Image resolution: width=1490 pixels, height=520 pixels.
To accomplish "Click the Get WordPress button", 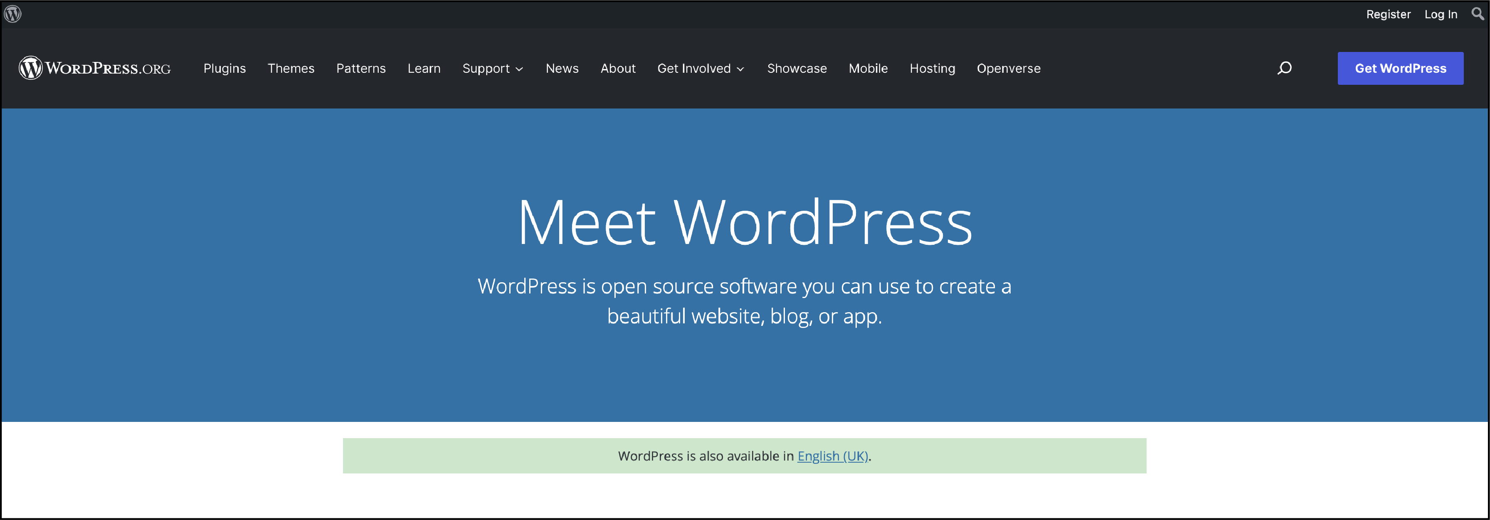I will click(1400, 68).
